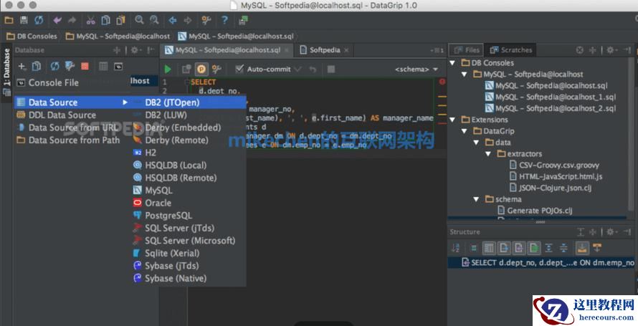Click the rollback undo arrow in editor toolbar
Image resolution: width=638 pixels, height=326 pixels.
tap(313, 69)
